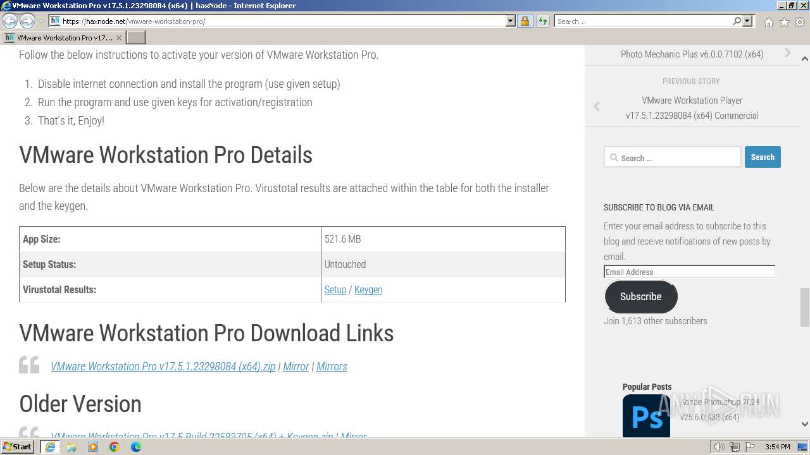Click the Email Address field
This screenshot has width=810, height=455.
pyautogui.click(x=689, y=272)
